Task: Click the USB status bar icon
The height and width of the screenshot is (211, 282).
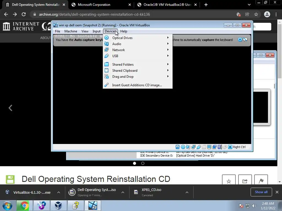Action: click(199, 147)
